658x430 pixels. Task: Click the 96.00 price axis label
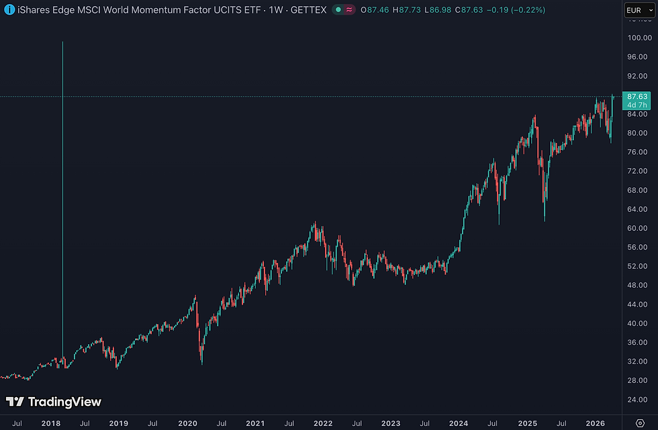637,56
